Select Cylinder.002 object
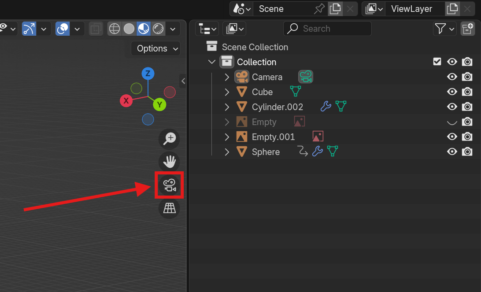481x292 pixels. coord(277,107)
